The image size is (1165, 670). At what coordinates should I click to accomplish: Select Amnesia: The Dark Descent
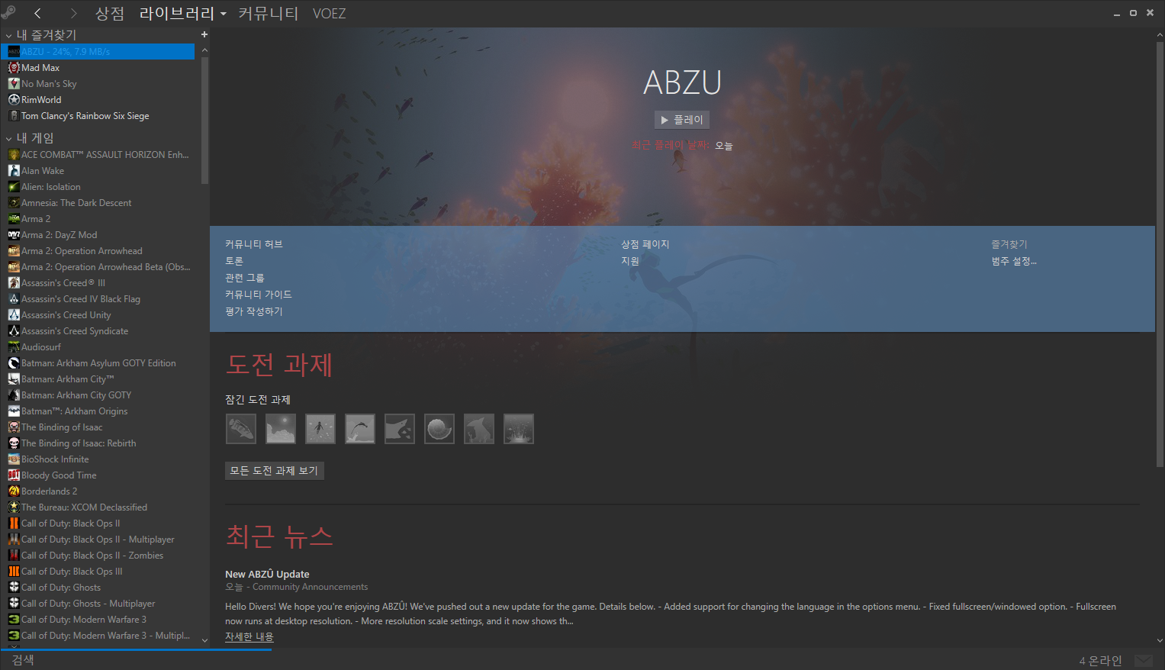click(x=76, y=203)
